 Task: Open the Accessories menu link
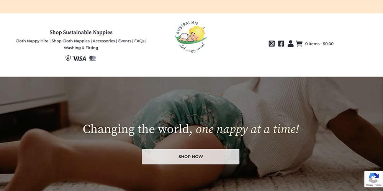click(x=104, y=41)
